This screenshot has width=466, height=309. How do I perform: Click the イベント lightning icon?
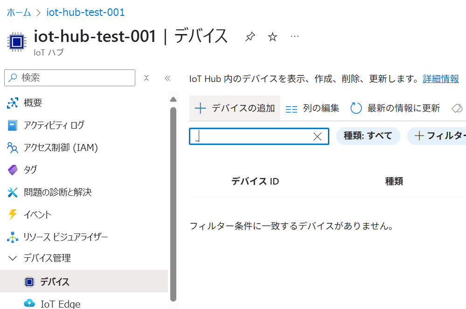(x=13, y=214)
